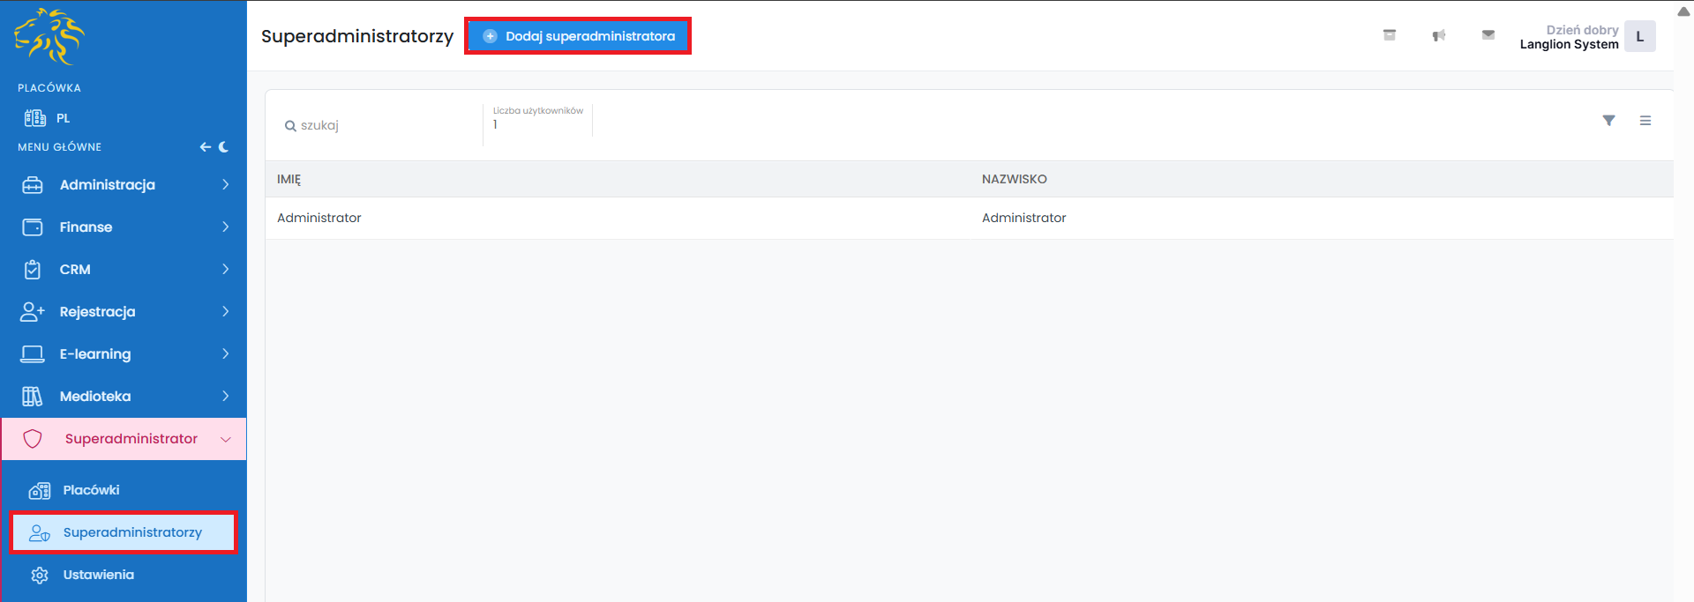Click Dodaj superadministratora button
Screen dimensions: 1694x602
578,36
